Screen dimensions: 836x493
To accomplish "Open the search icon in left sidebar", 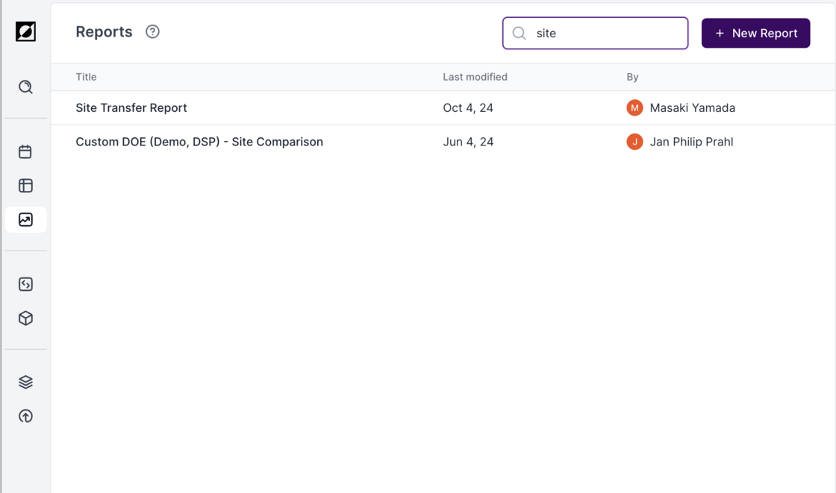I will click(25, 87).
